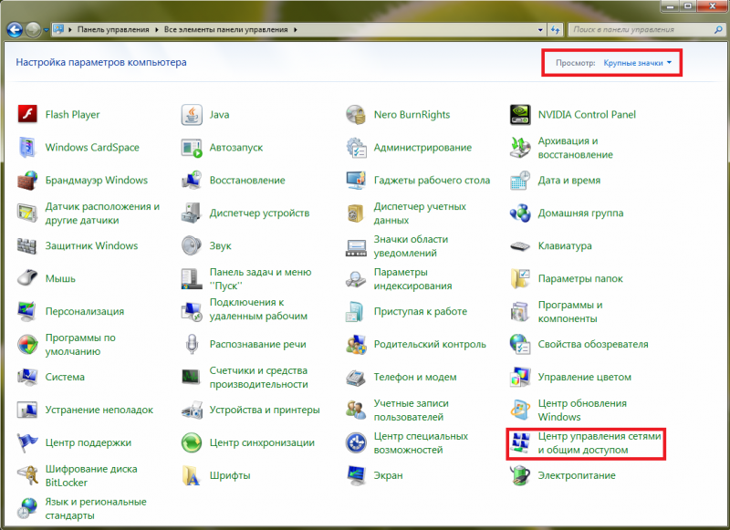Screen dimensions: 730x530
Task: Open the Flash Player icon
Action: tap(27, 114)
